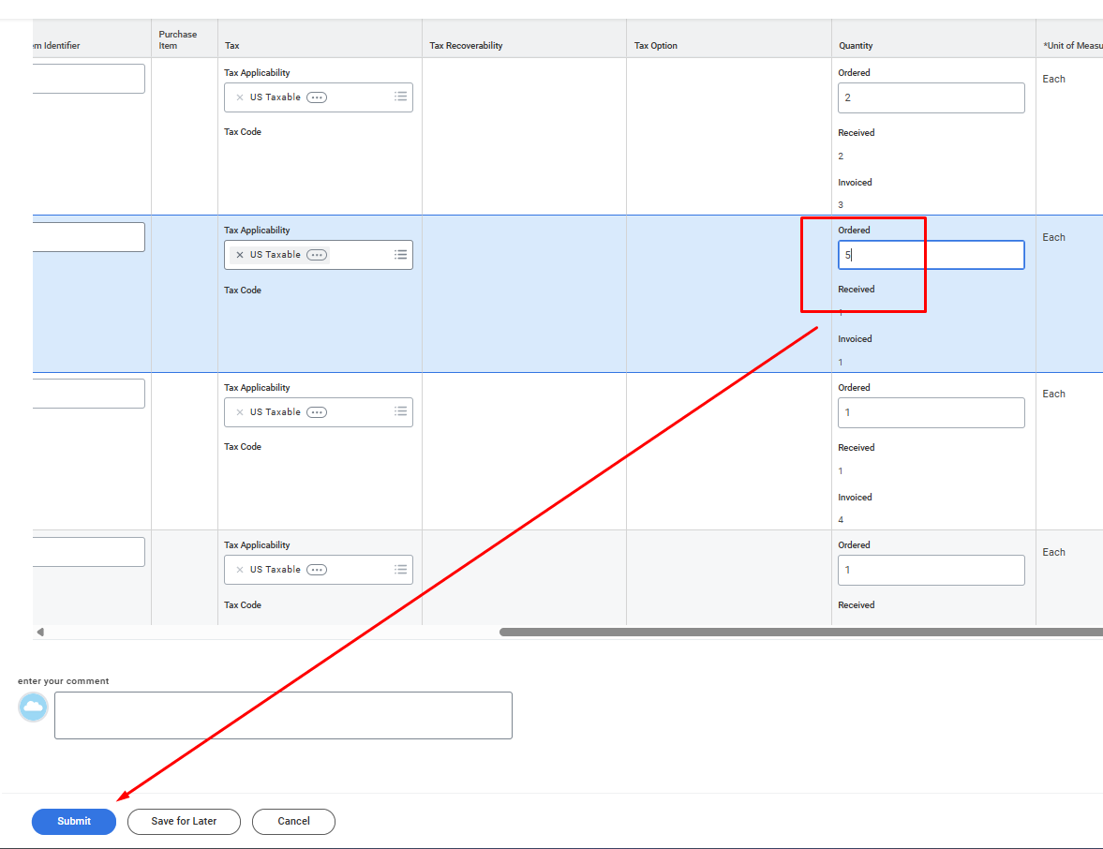The height and width of the screenshot is (849, 1103).
Task: Click into the enter your comment field
Action: [283, 715]
